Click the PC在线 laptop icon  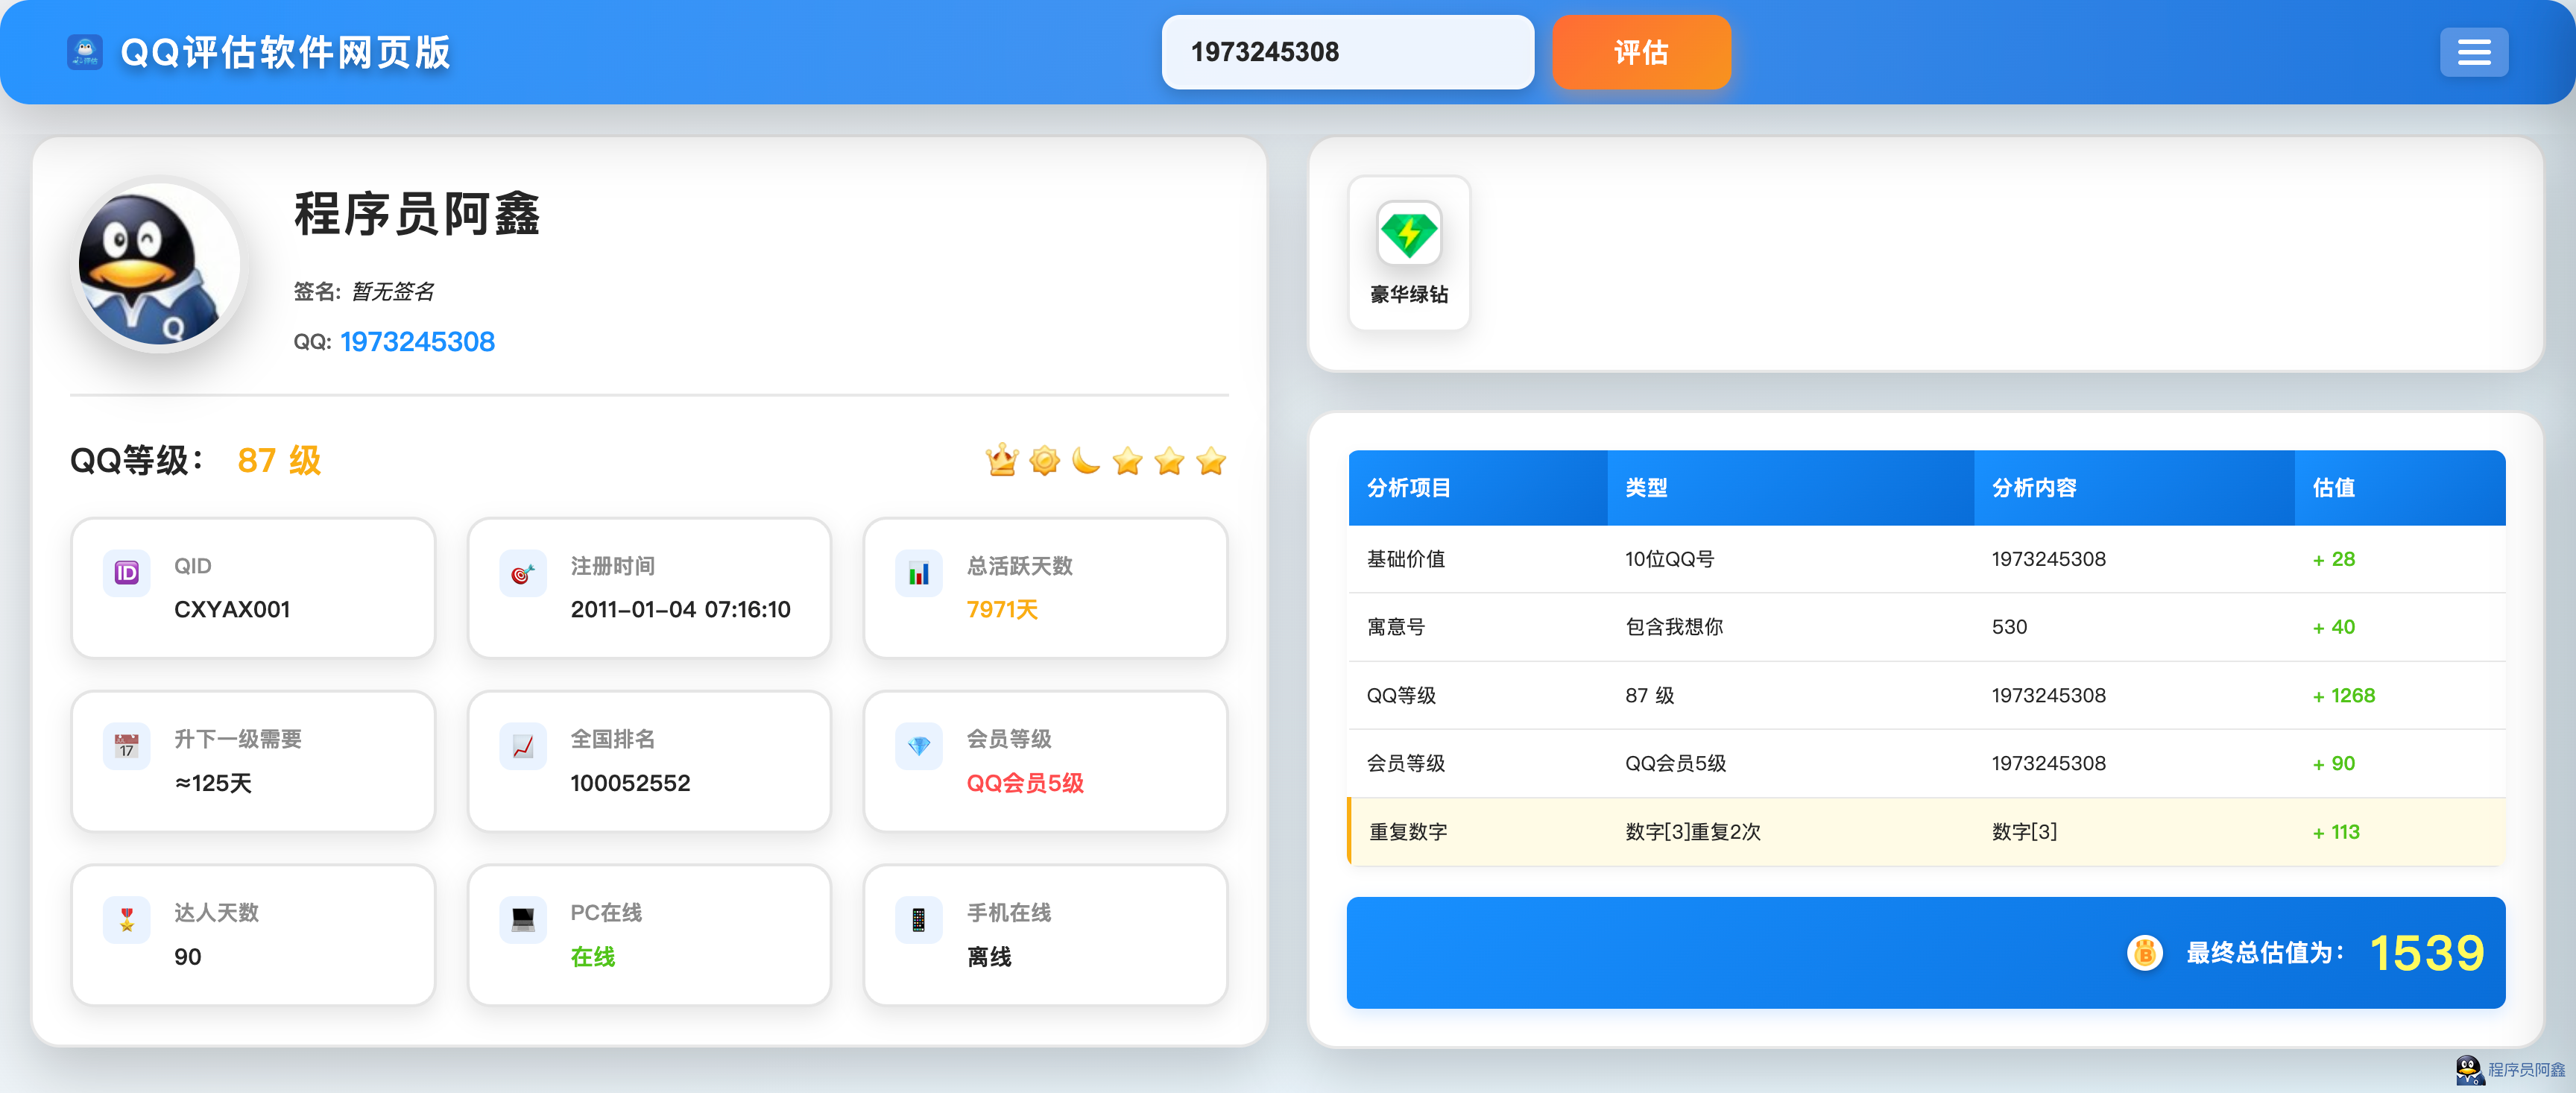tap(523, 919)
